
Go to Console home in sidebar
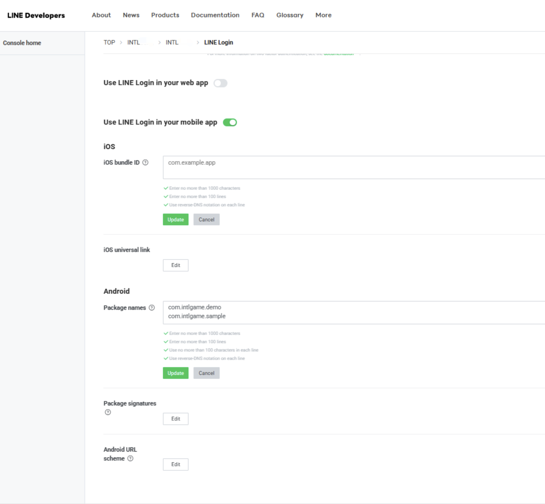pos(22,43)
